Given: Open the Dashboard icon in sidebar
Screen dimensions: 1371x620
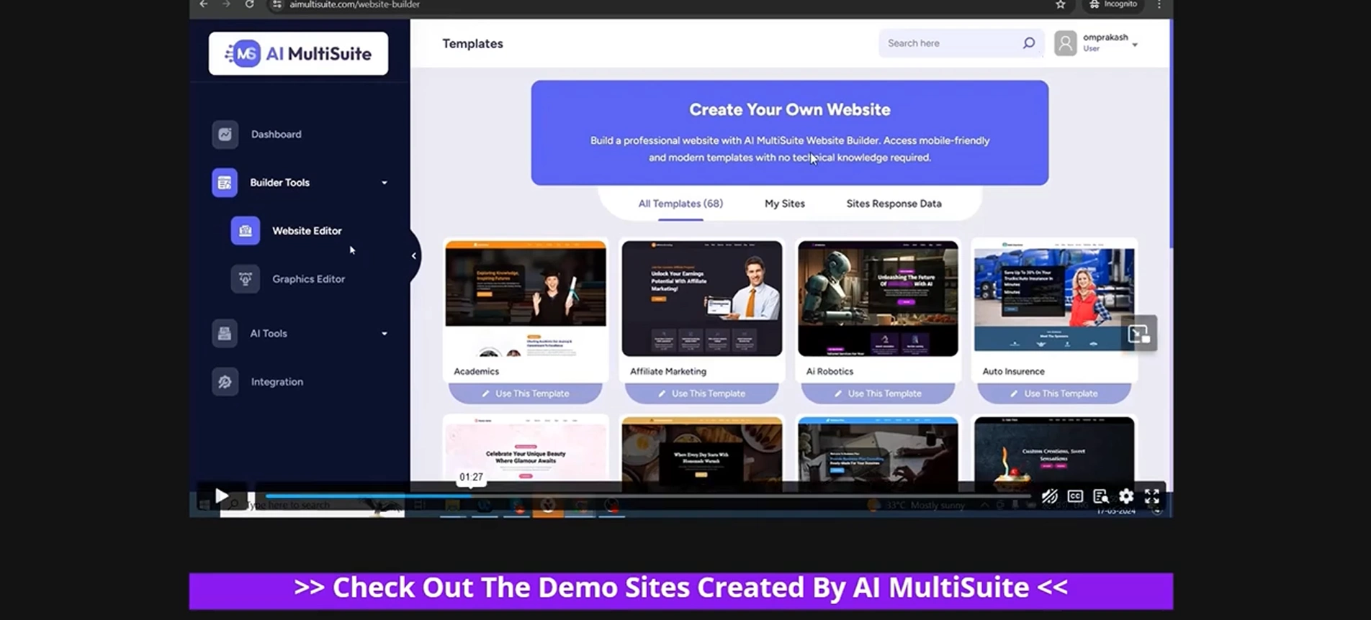Looking at the screenshot, I should pyautogui.click(x=225, y=135).
